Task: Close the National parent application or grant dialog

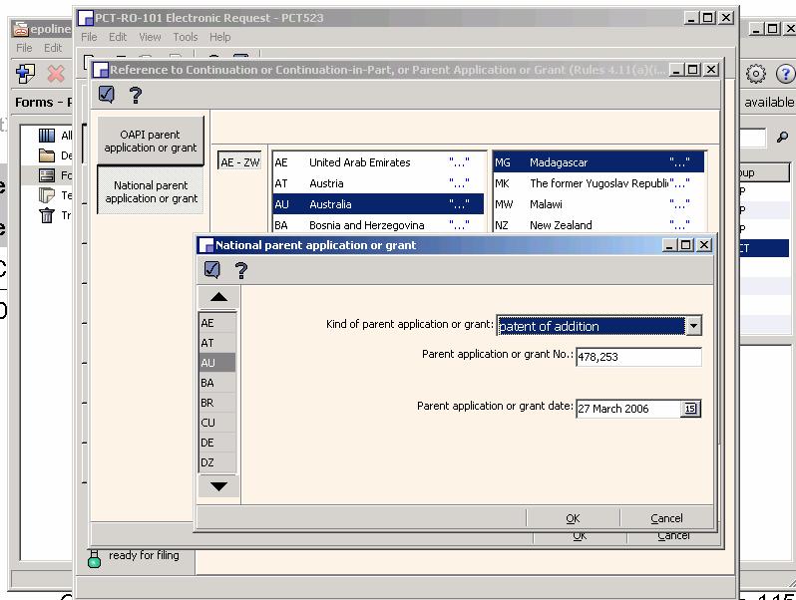Action: click(x=704, y=245)
